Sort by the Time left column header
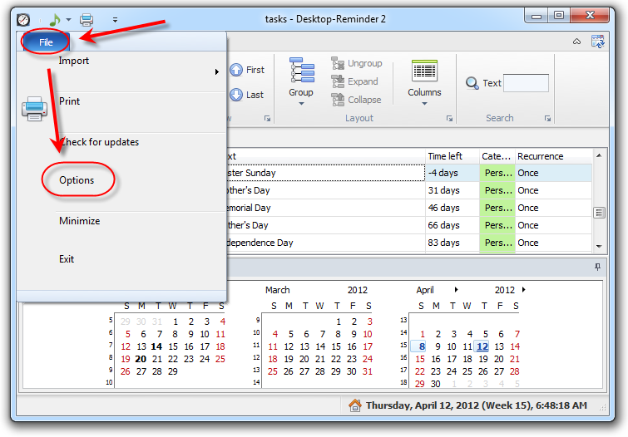Viewport: 628px width, 437px height. [x=452, y=156]
